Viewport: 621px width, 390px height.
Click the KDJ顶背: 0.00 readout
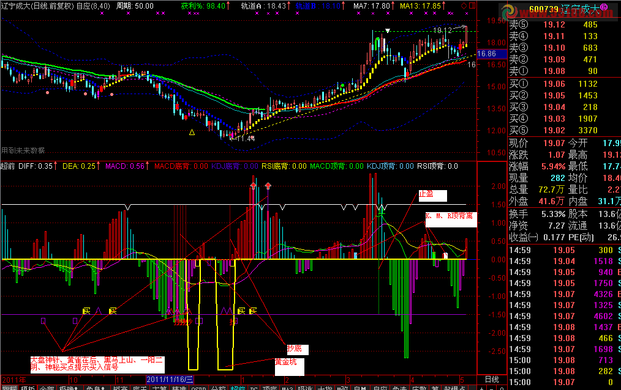[390, 166]
